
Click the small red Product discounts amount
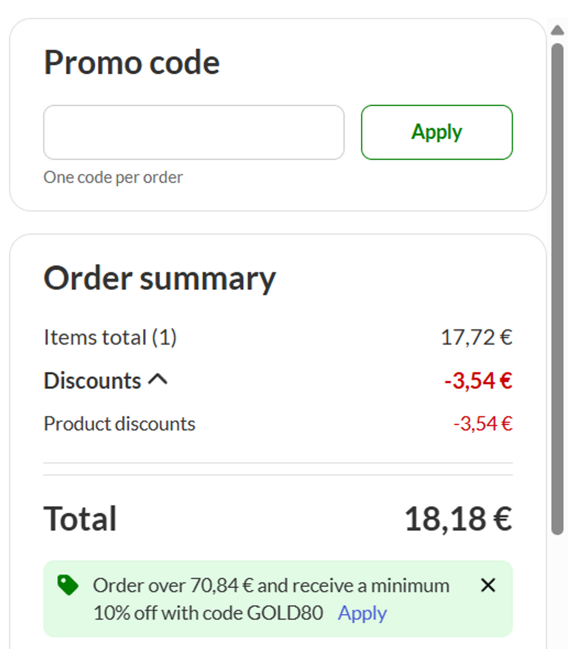pyautogui.click(x=482, y=423)
